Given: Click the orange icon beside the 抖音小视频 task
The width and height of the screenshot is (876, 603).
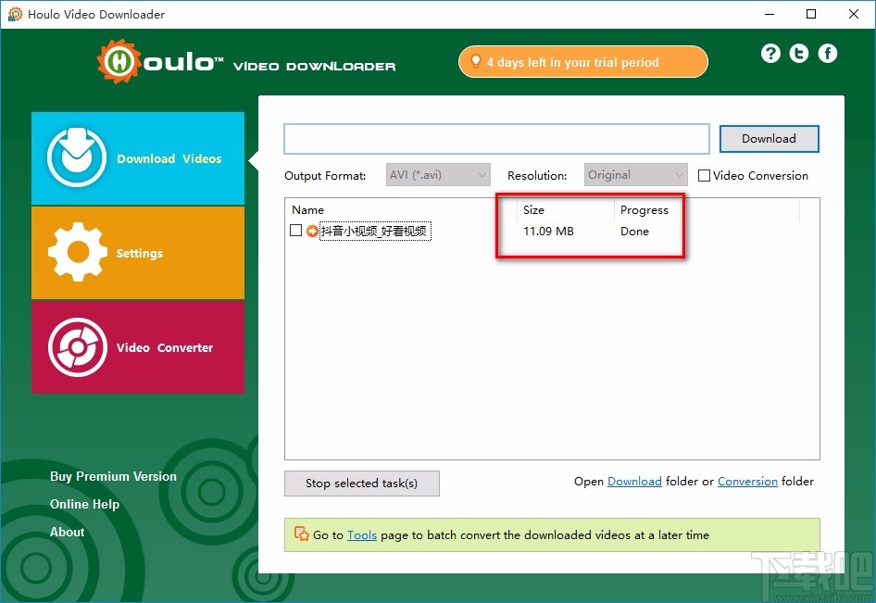Looking at the screenshot, I should (x=311, y=231).
